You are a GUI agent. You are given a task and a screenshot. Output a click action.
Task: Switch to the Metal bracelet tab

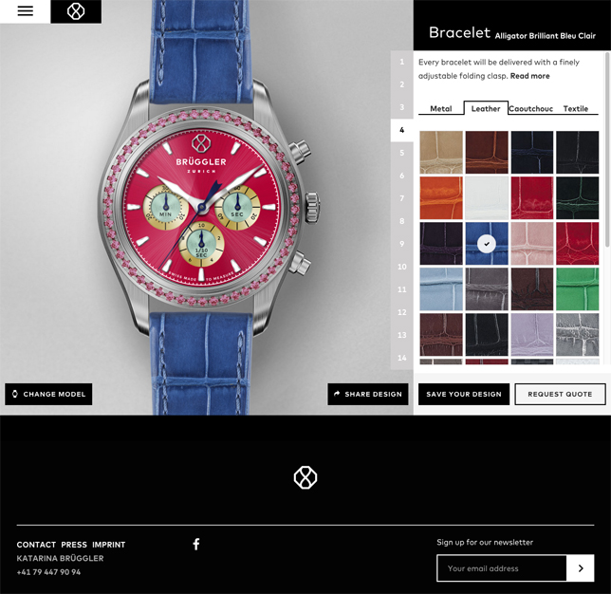(x=441, y=108)
